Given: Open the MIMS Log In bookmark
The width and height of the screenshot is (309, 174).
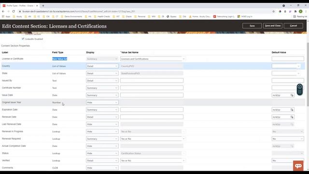Looking at the screenshot, I should click(x=245, y=16).
